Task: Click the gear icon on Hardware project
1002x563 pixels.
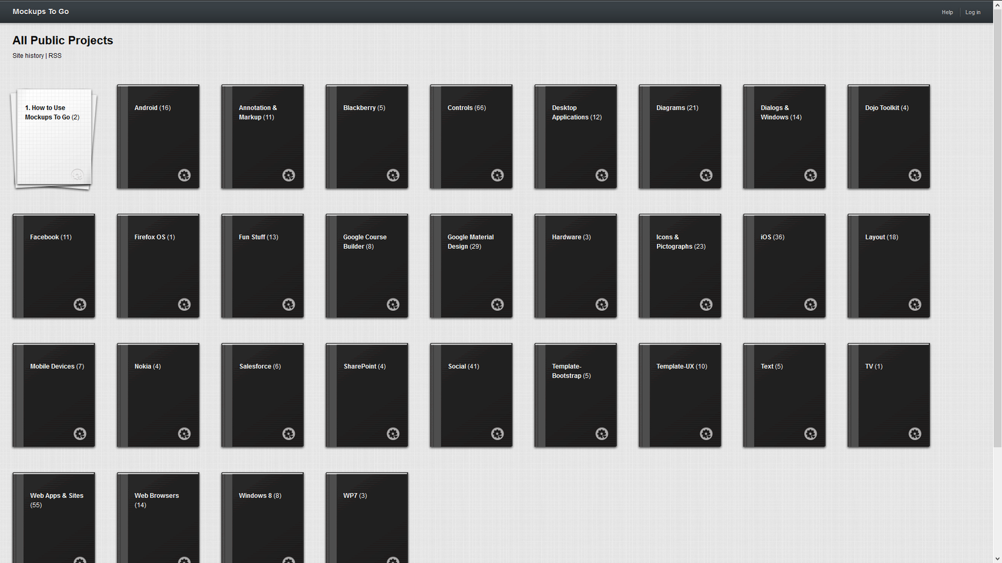Action: coord(602,305)
